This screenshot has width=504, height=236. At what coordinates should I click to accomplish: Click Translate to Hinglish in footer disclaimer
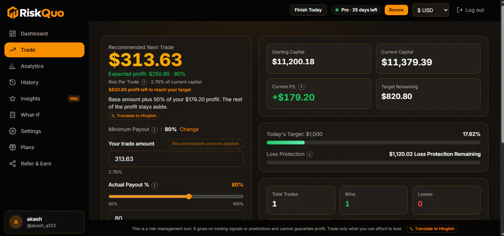(x=432, y=229)
